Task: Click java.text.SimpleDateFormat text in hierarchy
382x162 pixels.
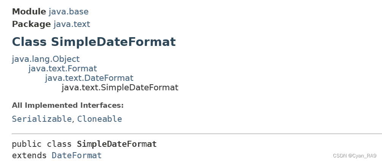Action: (120, 88)
